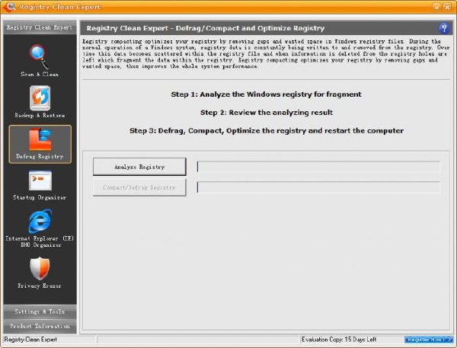Open the Privacy Eraser shield icon
Screen dimensions: 457x348
[40, 269]
